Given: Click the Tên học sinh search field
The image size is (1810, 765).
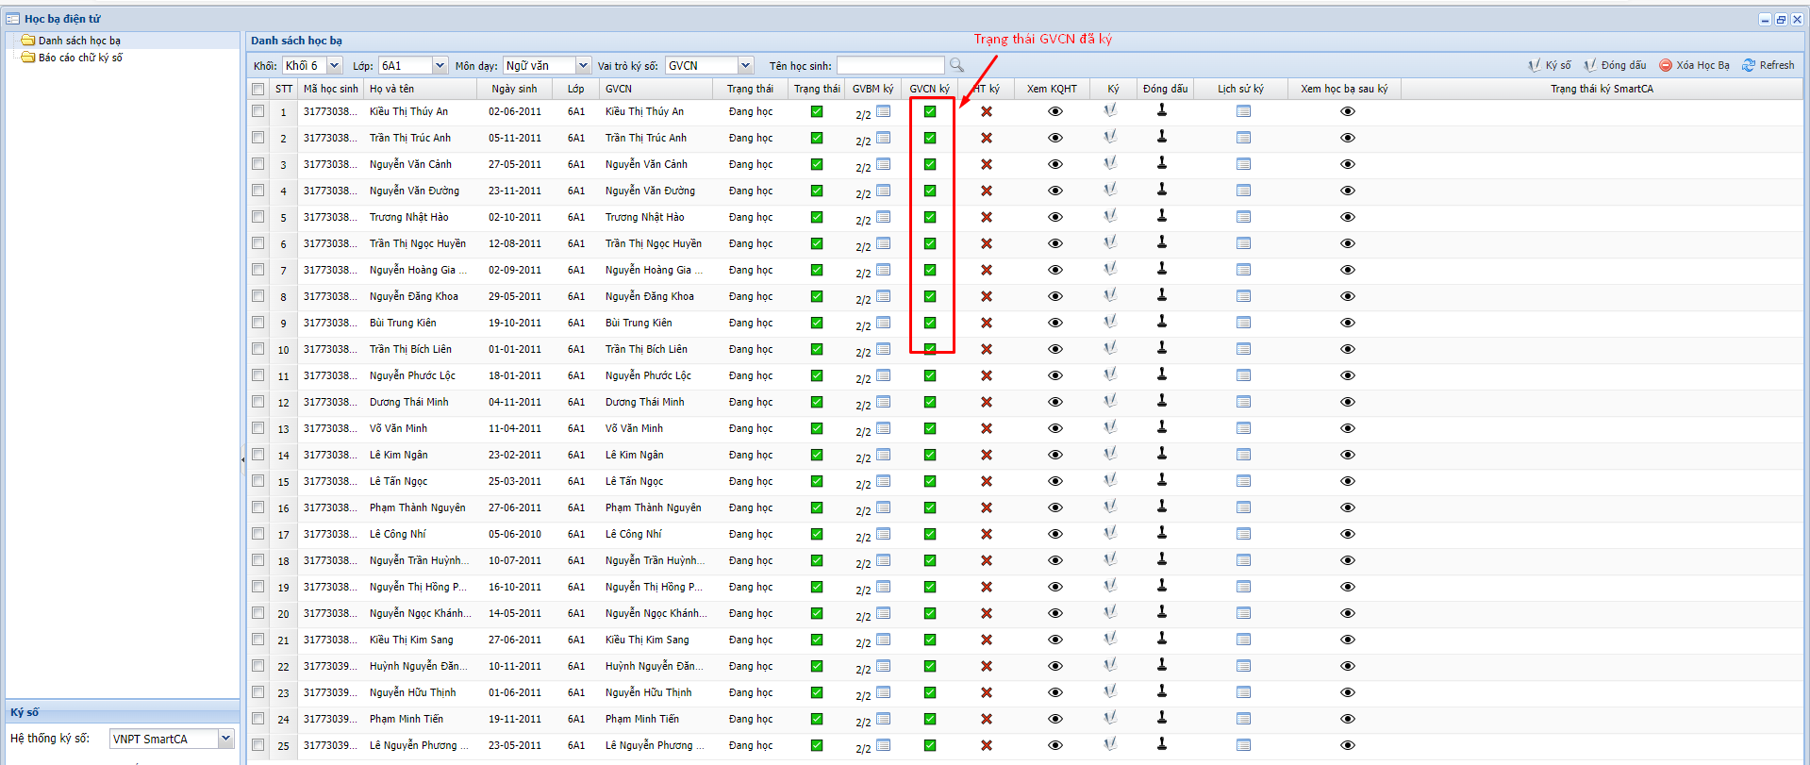Looking at the screenshot, I should 889,65.
